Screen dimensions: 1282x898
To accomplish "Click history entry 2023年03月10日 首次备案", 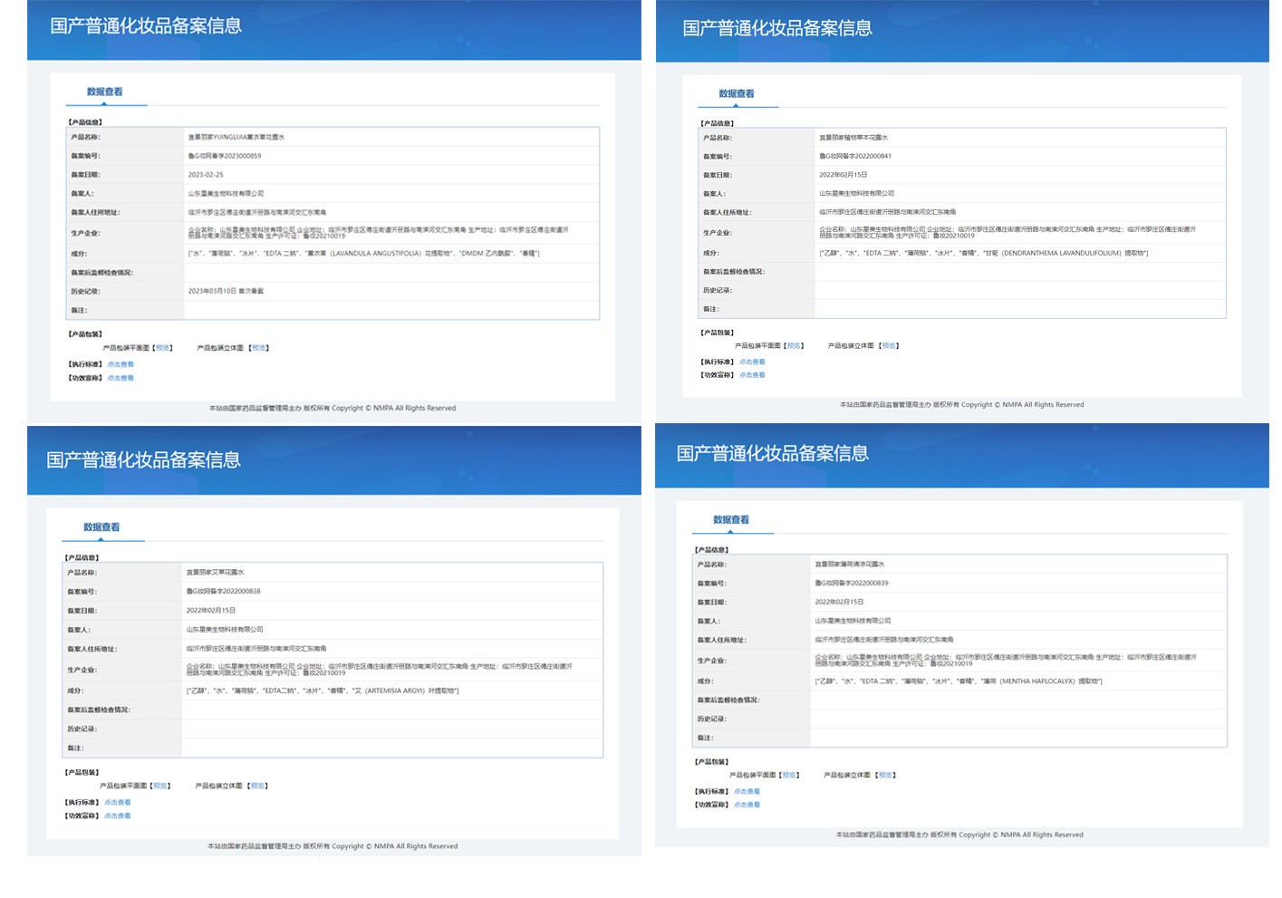I will coord(226,291).
